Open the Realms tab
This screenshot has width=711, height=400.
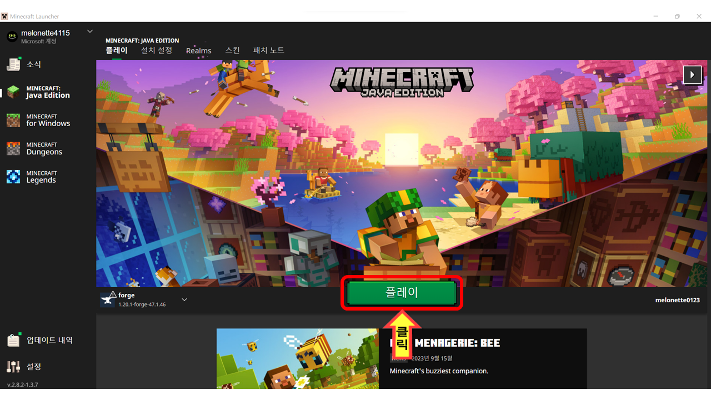(x=199, y=51)
